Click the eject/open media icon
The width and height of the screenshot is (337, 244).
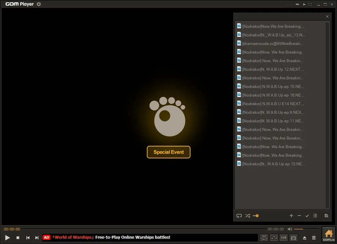(304, 237)
